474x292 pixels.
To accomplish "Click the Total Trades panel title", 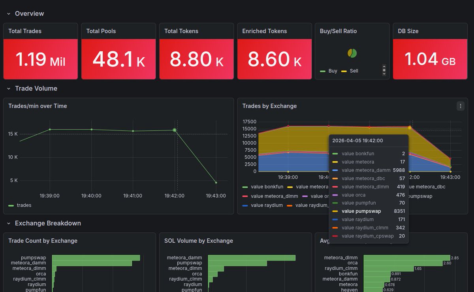I will tap(25, 31).
